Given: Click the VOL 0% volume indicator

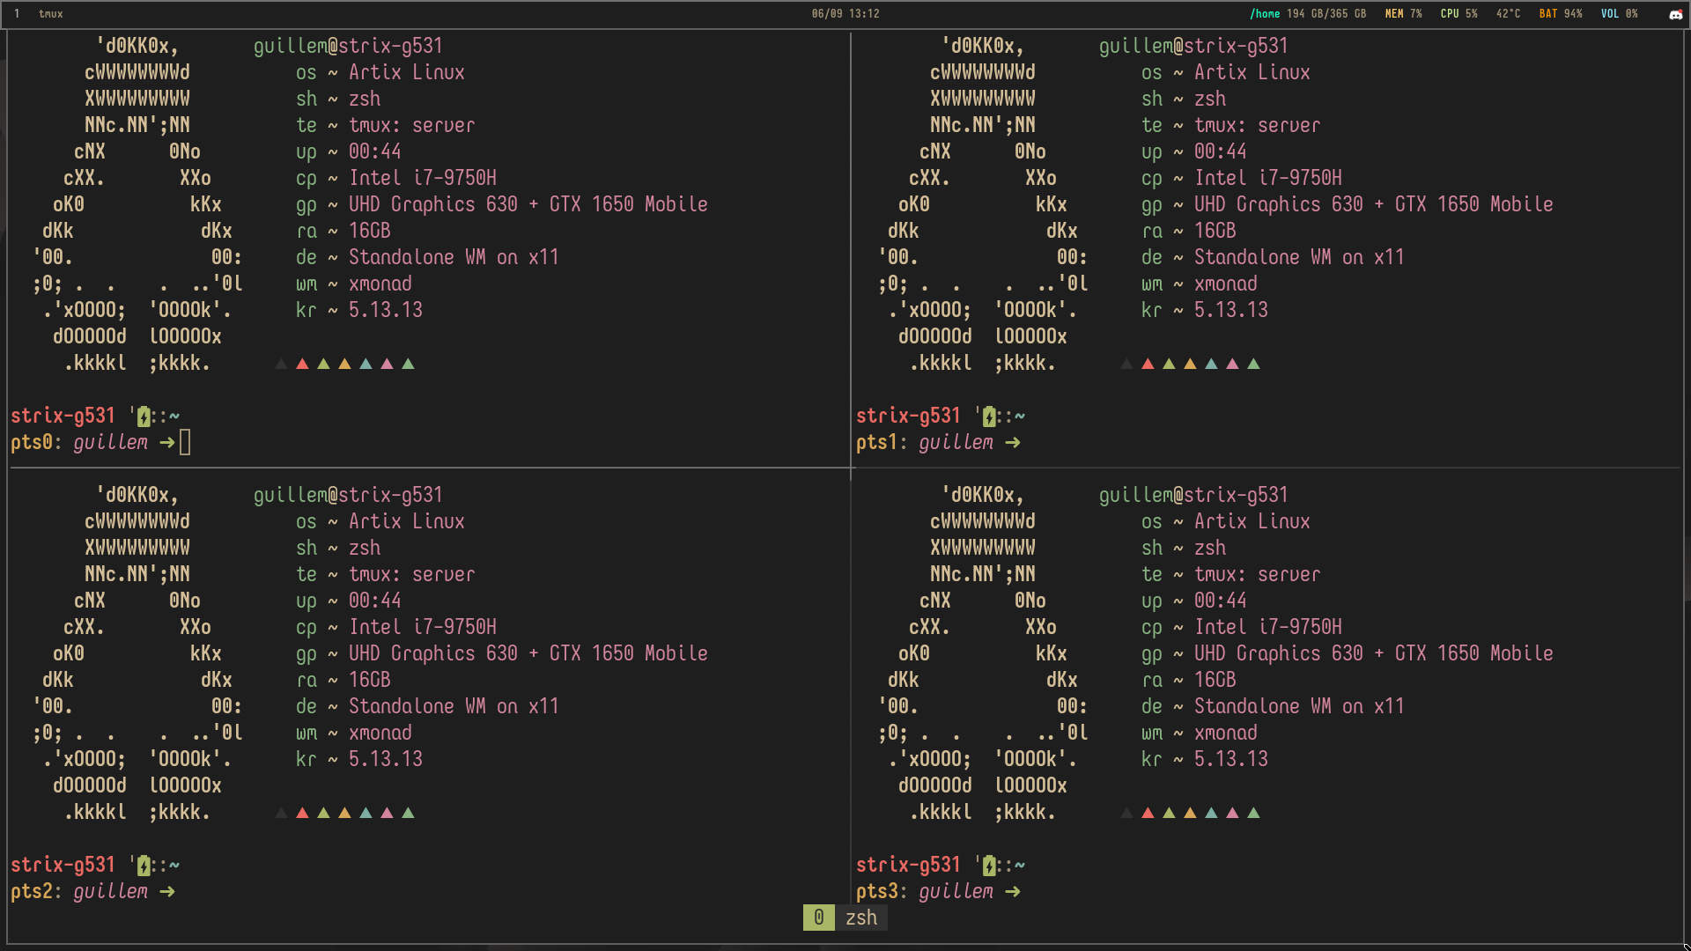Looking at the screenshot, I should 1619,14.
